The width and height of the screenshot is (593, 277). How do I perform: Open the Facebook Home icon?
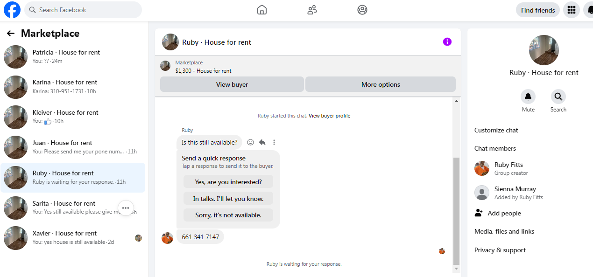tap(262, 10)
